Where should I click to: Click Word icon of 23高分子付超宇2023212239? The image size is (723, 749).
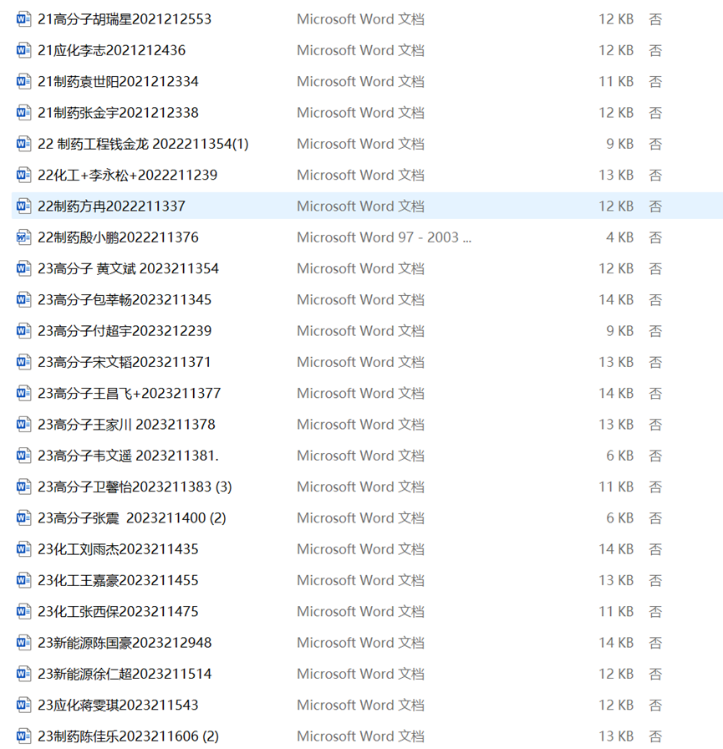[24, 330]
